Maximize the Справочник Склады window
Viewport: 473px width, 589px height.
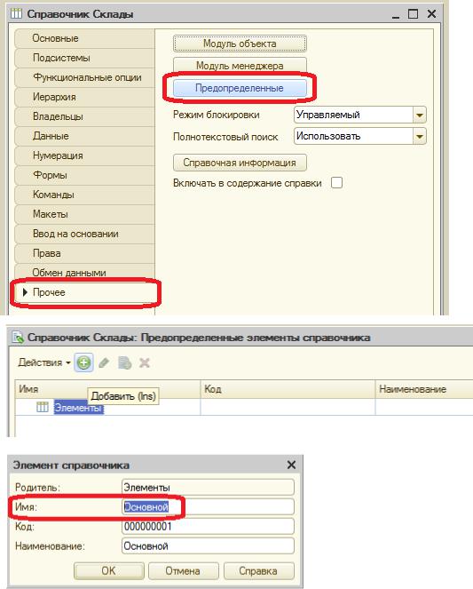coord(413,14)
